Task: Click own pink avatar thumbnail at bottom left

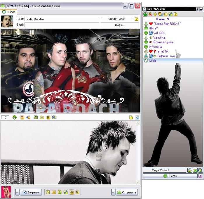Action: (x=6, y=192)
